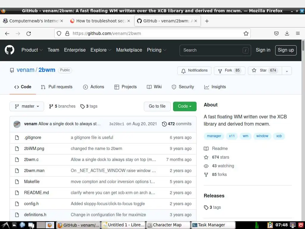Click commit hash 3e20bc1

click(116, 124)
